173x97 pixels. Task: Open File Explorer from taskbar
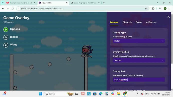(119, 94)
